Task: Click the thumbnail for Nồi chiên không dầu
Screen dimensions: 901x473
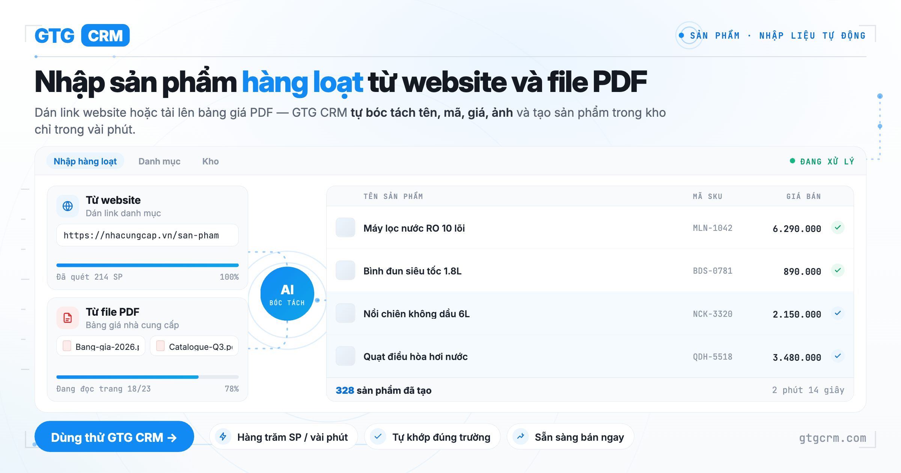Action: 345,313
